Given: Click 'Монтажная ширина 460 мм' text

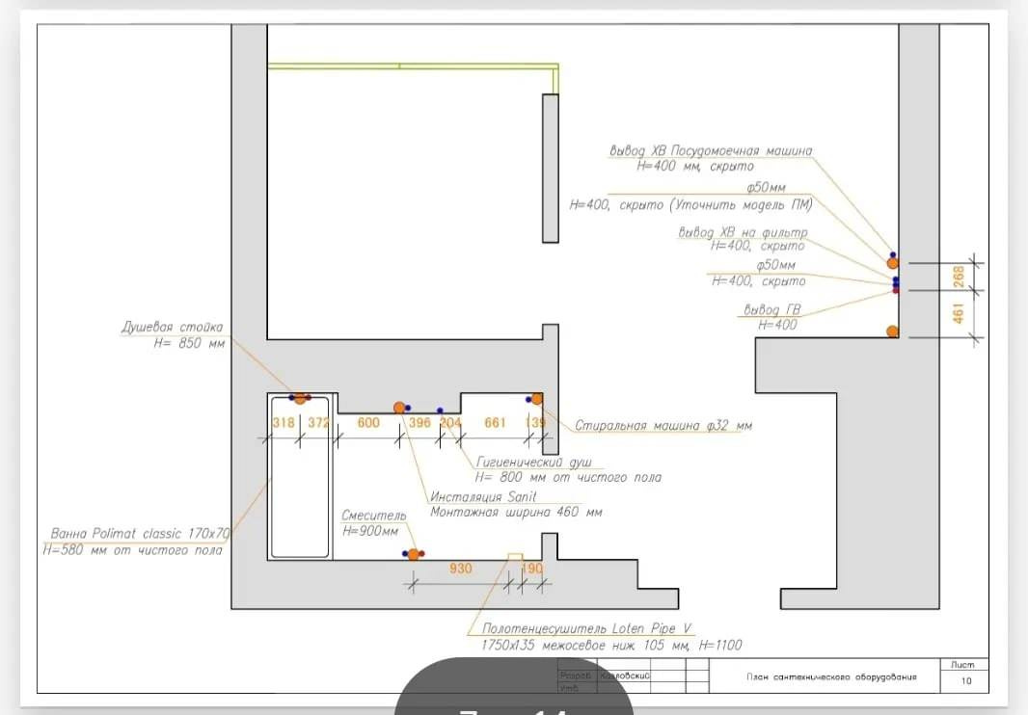Looking at the screenshot, I should tap(516, 512).
